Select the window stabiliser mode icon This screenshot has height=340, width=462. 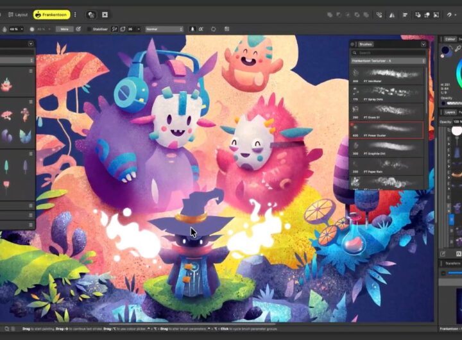click(123, 29)
